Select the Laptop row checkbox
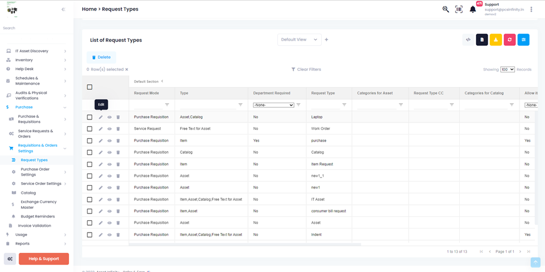Screen dimensions: 545x272 (90, 117)
